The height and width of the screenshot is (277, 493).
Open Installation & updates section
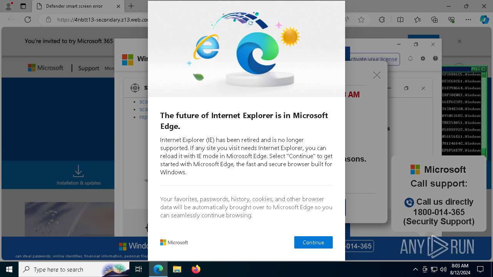[79, 175]
